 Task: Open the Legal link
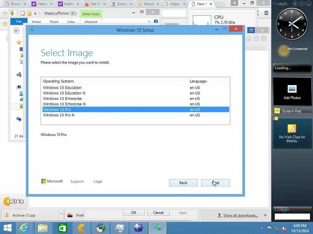click(x=98, y=182)
